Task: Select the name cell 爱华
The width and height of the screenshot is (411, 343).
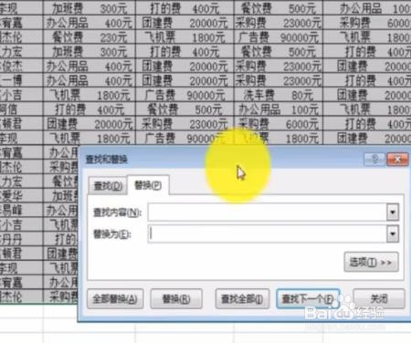Action: coord(21,196)
